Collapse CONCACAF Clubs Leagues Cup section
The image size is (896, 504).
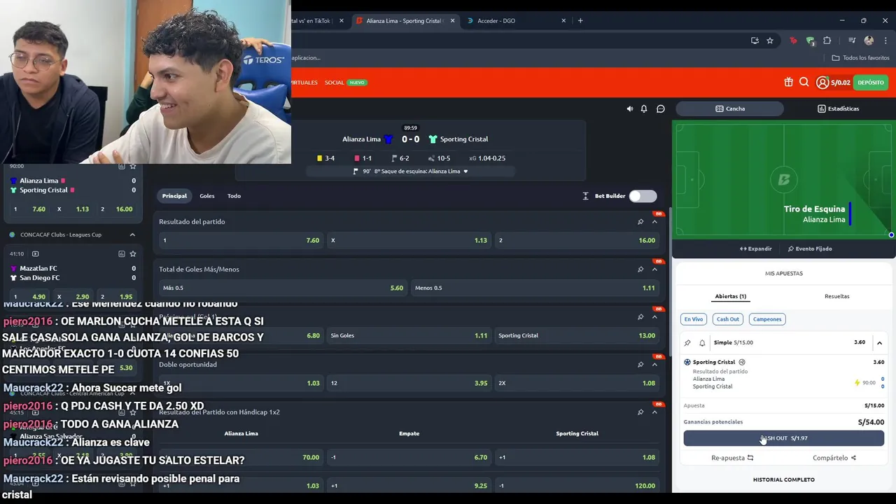[x=132, y=234]
